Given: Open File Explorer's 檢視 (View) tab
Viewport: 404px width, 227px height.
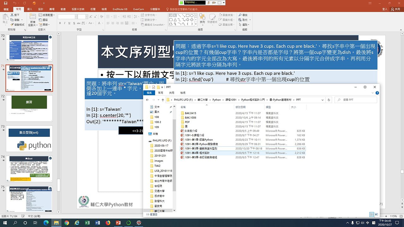Looking at the screenshot, I should coord(183,93).
